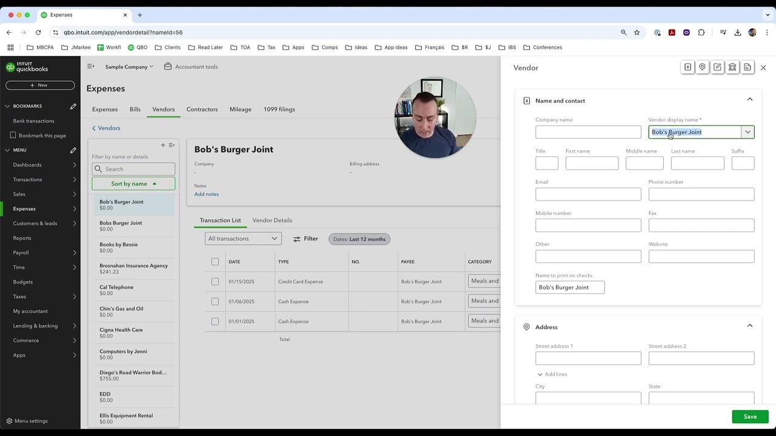Open the All transactions dropdown
The height and width of the screenshot is (436, 776).
(242, 239)
